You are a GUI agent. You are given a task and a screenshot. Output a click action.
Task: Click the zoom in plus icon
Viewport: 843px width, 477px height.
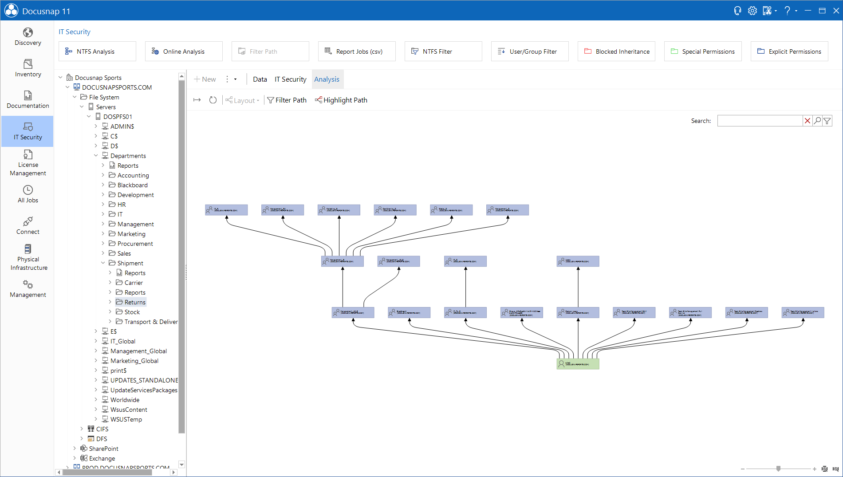pos(815,469)
